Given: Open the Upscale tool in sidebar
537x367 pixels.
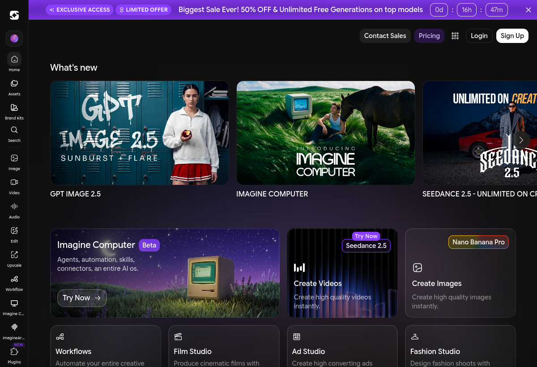Looking at the screenshot, I should click(14, 258).
